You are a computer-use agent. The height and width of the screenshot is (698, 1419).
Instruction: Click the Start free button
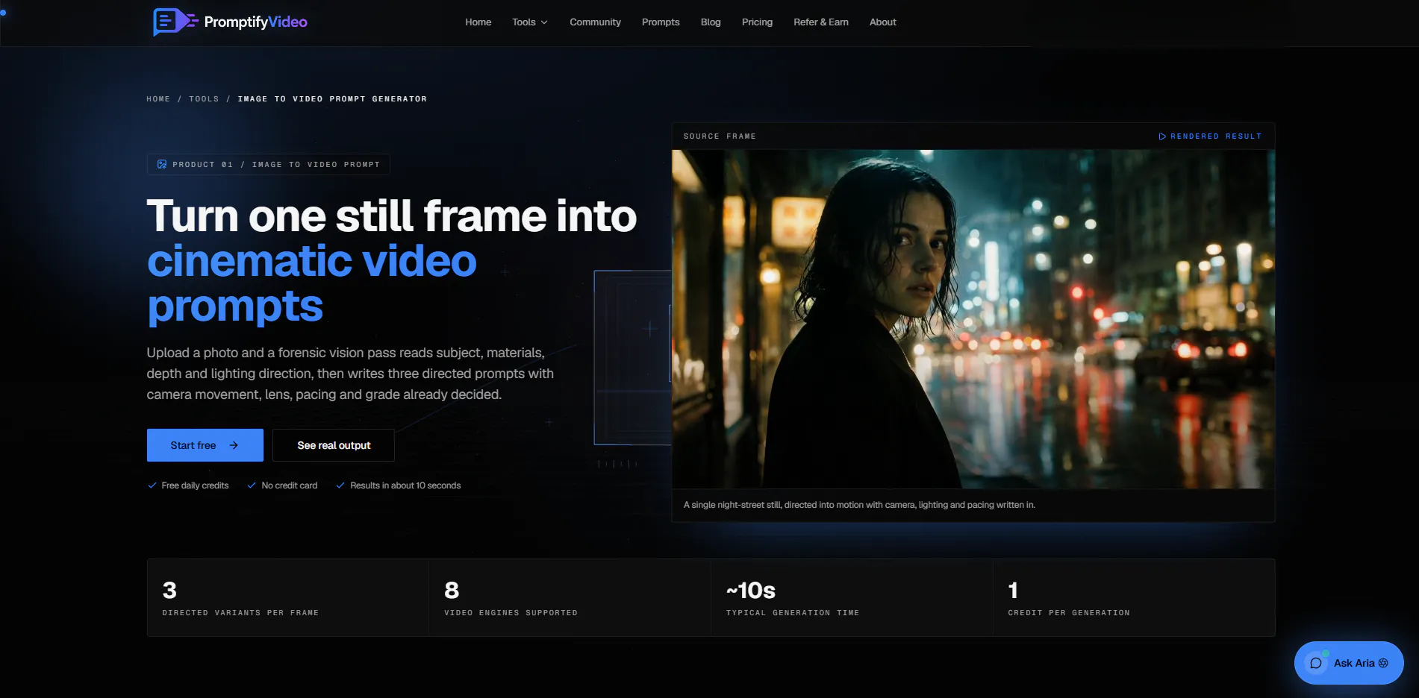click(x=205, y=445)
